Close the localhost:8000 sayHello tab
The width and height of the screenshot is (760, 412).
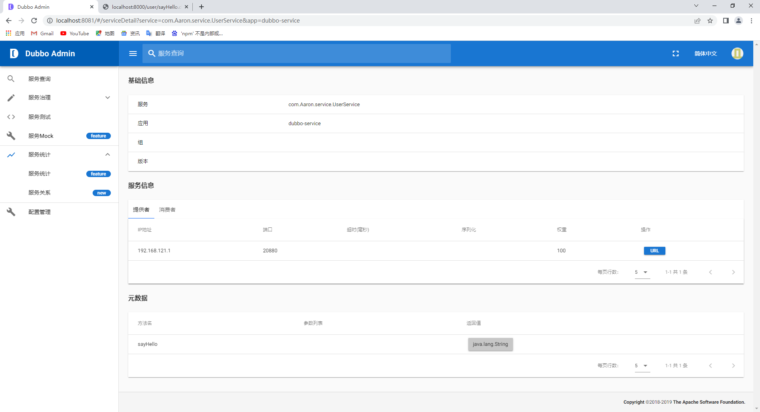coord(186,7)
